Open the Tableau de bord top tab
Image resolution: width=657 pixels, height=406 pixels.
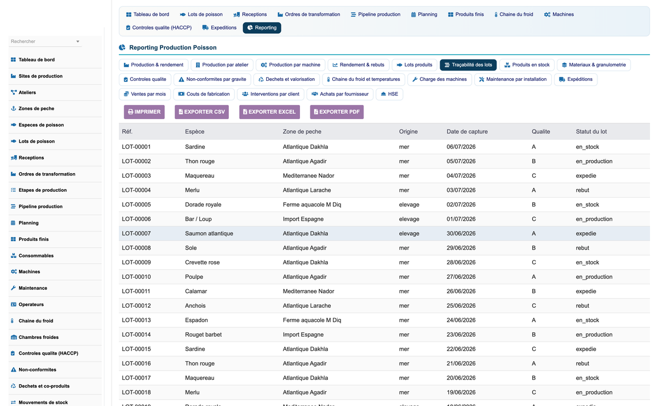pyautogui.click(x=147, y=14)
